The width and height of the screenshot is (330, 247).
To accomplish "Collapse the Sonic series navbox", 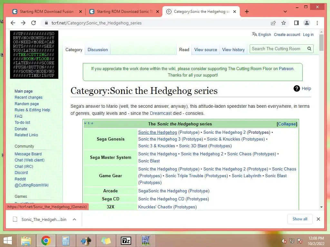I will click(287, 124).
